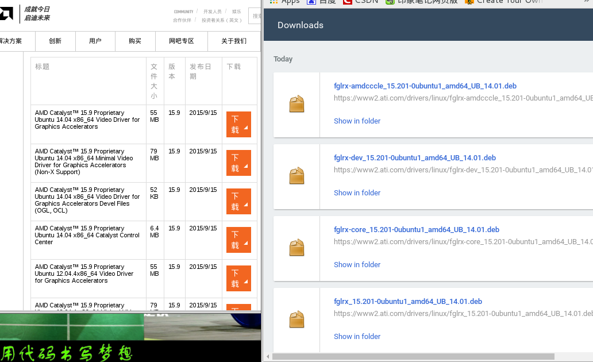Click the package icon for fglrx-dev deb
Screen dimensions: 593x362
click(297, 176)
